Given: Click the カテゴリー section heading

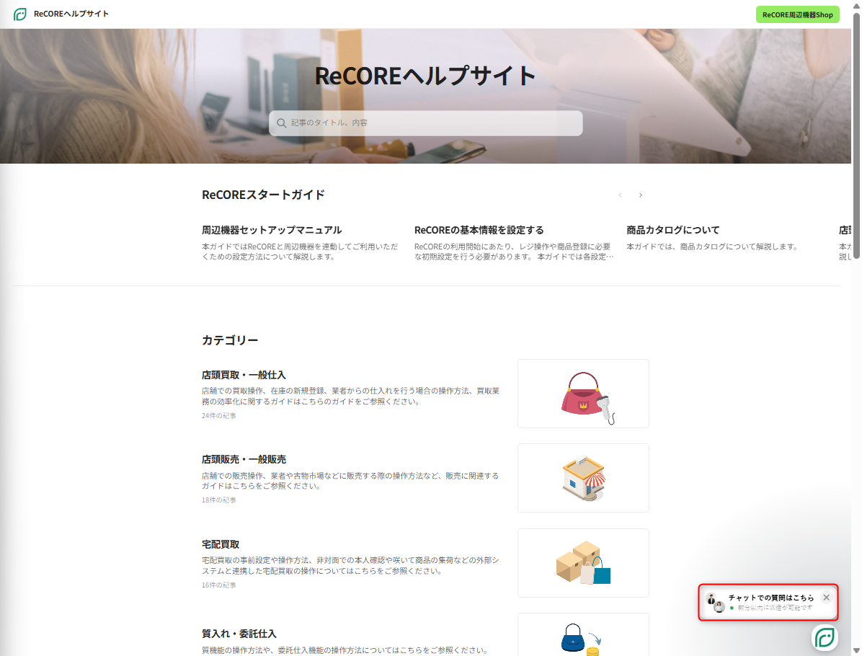Looking at the screenshot, I should (x=230, y=340).
